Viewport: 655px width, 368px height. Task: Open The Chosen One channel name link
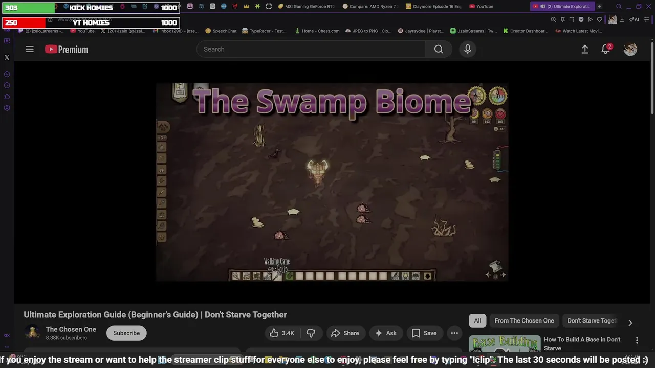(x=71, y=329)
